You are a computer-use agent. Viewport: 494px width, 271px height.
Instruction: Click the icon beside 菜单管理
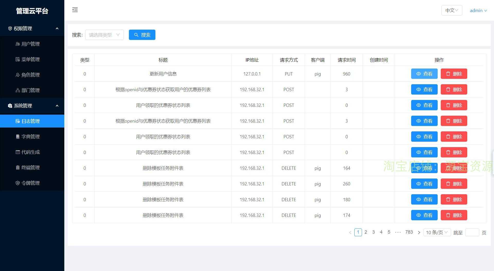click(17, 59)
